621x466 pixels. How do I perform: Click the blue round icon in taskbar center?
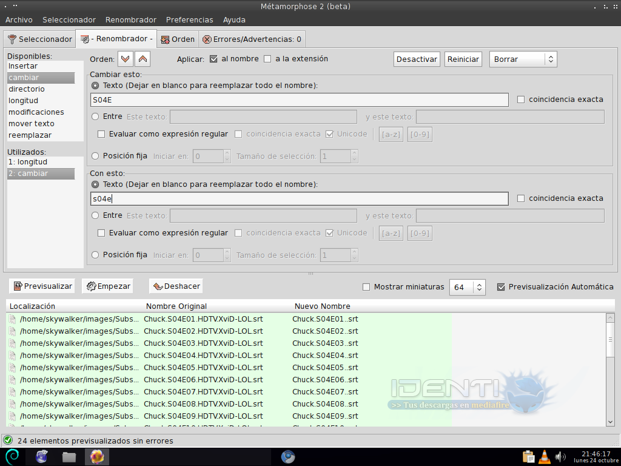(x=288, y=457)
